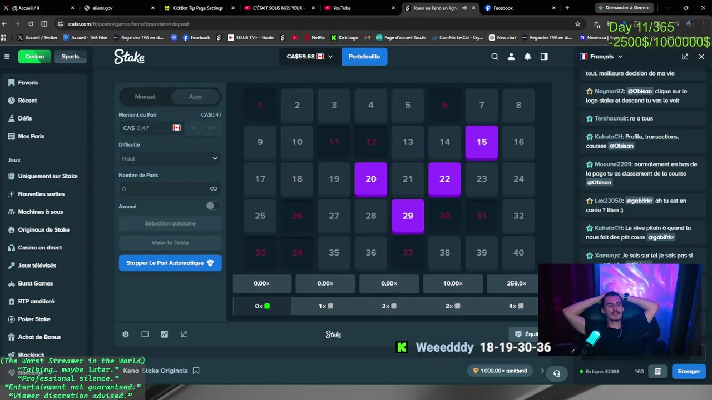Click next arrow beside amitbm8 winner
Screen dimensions: 712x400
(542, 371)
